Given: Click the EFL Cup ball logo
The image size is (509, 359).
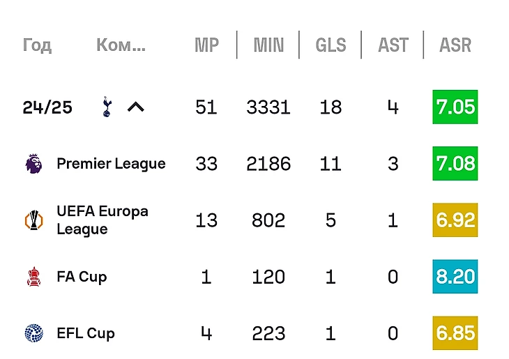Looking at the screenshot, I should [33, 333].
